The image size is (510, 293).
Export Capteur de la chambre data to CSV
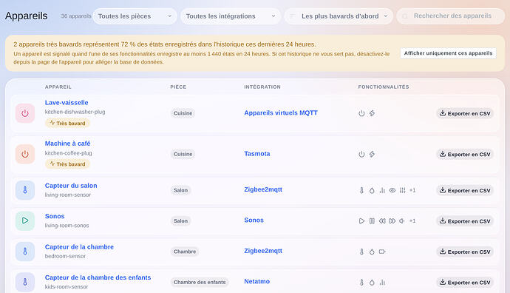[465, 252]
